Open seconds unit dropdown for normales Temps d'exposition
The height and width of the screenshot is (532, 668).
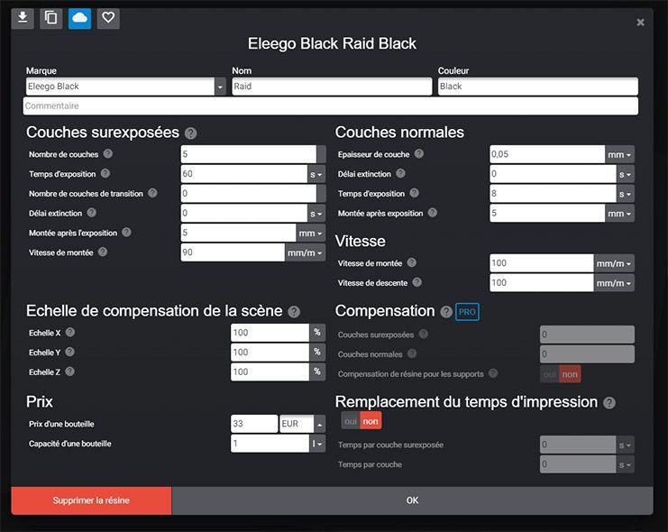pyautogui.click(x=626, y=194)
